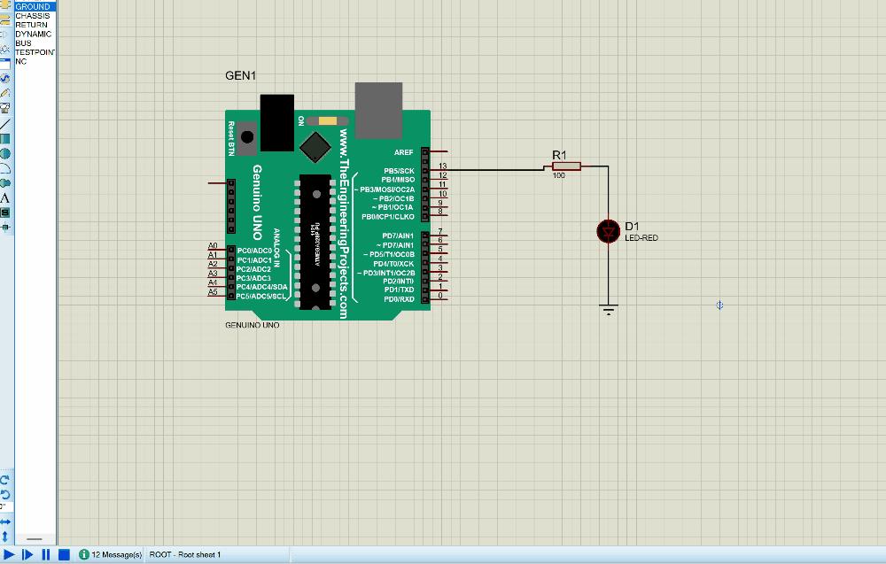Click Reset BTN on Genuino board

click(x=247, y=137)
